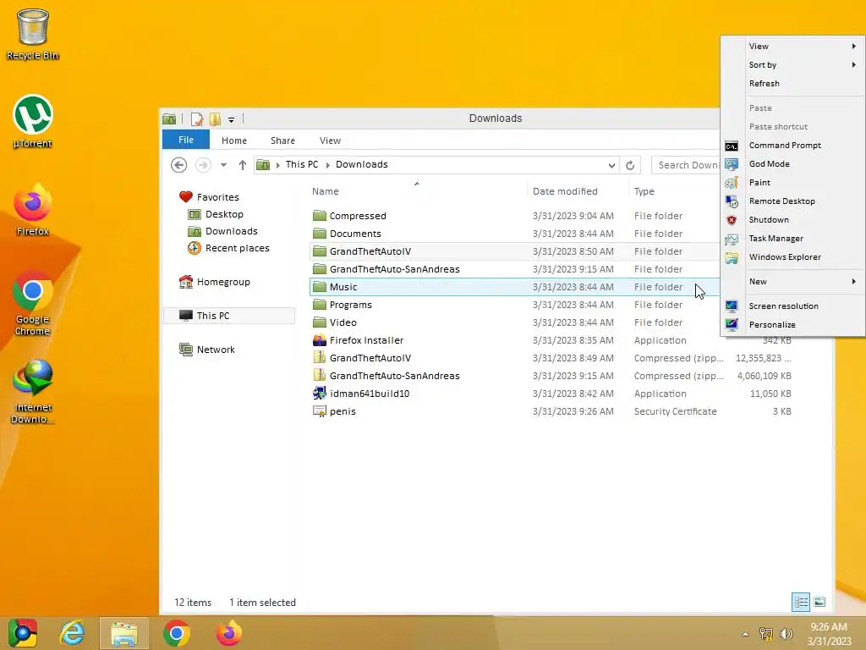Refresh the Downloads folder view
The image size is (866, 650).
pos(629,165)
